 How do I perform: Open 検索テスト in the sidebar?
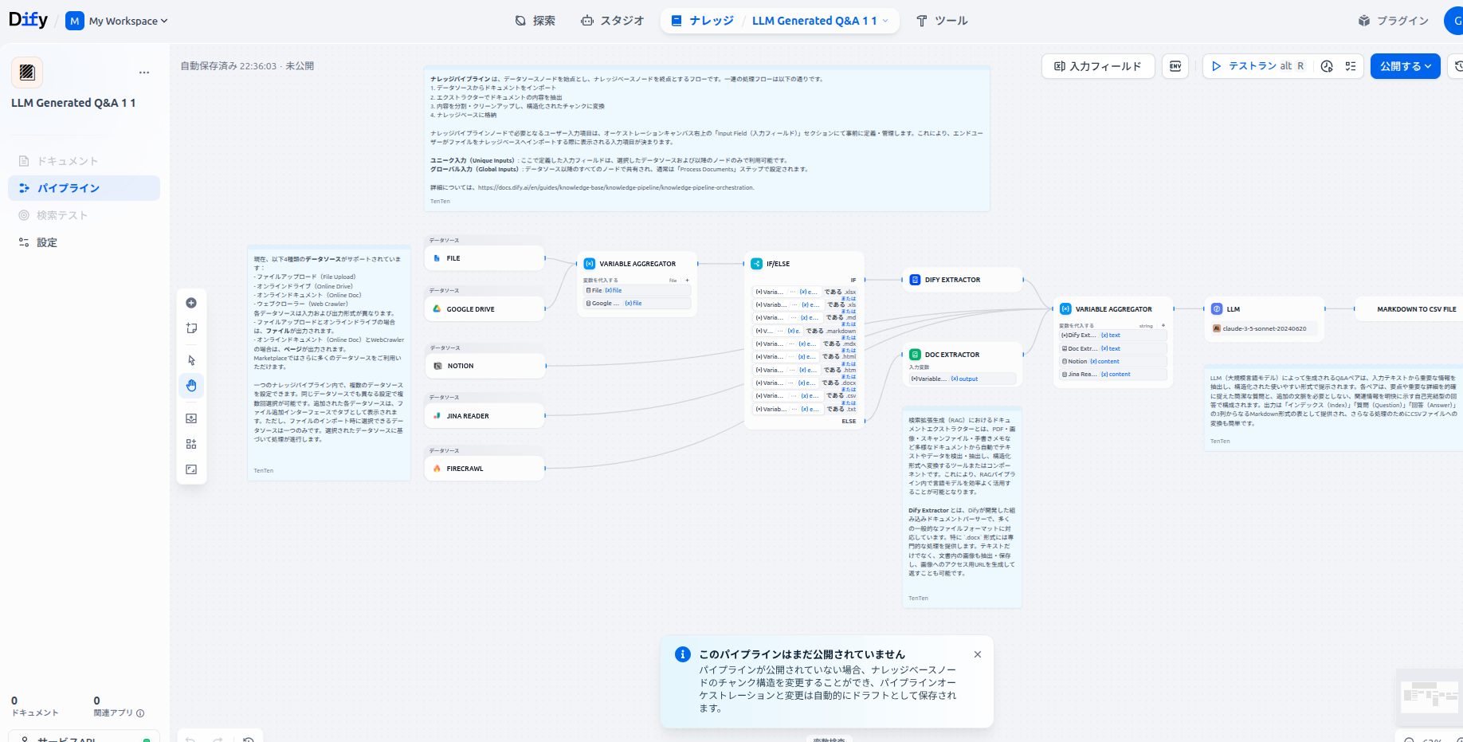(84, 215)
